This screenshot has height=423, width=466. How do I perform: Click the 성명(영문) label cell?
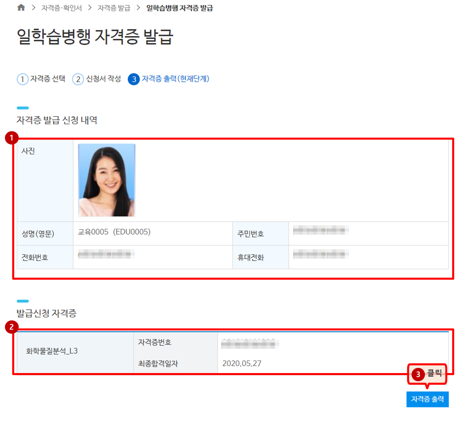45,234
